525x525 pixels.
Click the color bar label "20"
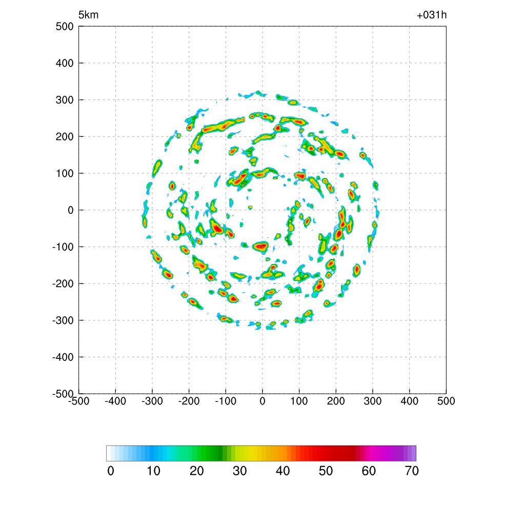click(197, 471)
